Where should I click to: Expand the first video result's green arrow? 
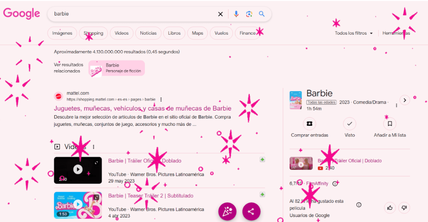[262, 160]
